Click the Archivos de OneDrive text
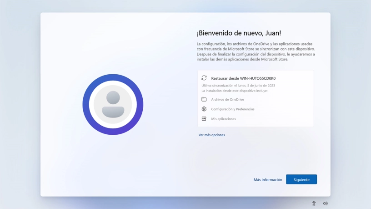 coord(227,99)
